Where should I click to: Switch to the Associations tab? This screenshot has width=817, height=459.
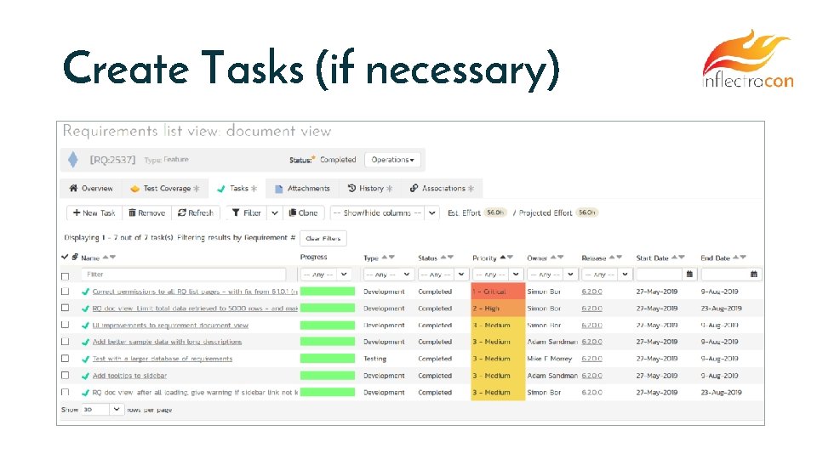tap(442, 189)
